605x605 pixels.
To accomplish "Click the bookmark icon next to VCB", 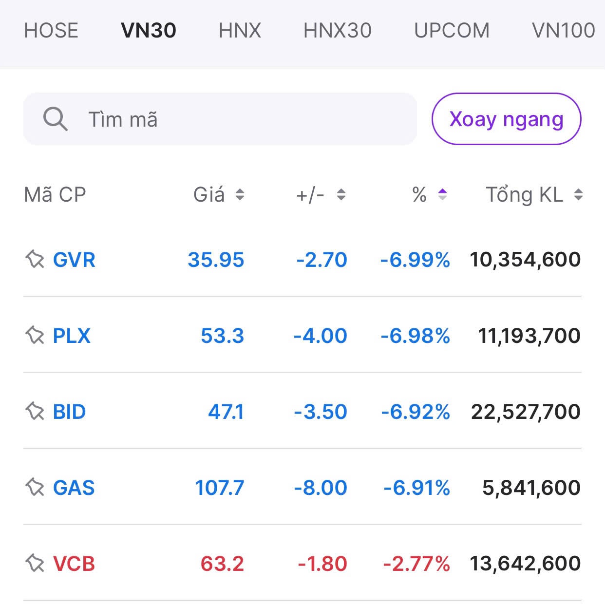I will 35,564.
